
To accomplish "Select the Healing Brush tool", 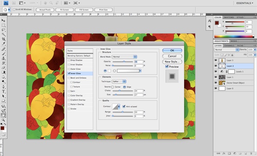I will point(3,49).
